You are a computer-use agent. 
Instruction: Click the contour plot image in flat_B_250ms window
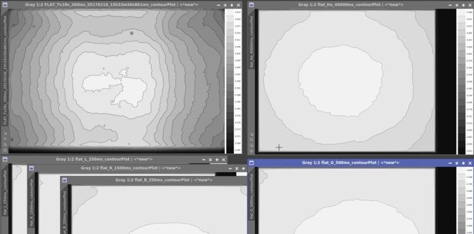(x=159, y=209)
